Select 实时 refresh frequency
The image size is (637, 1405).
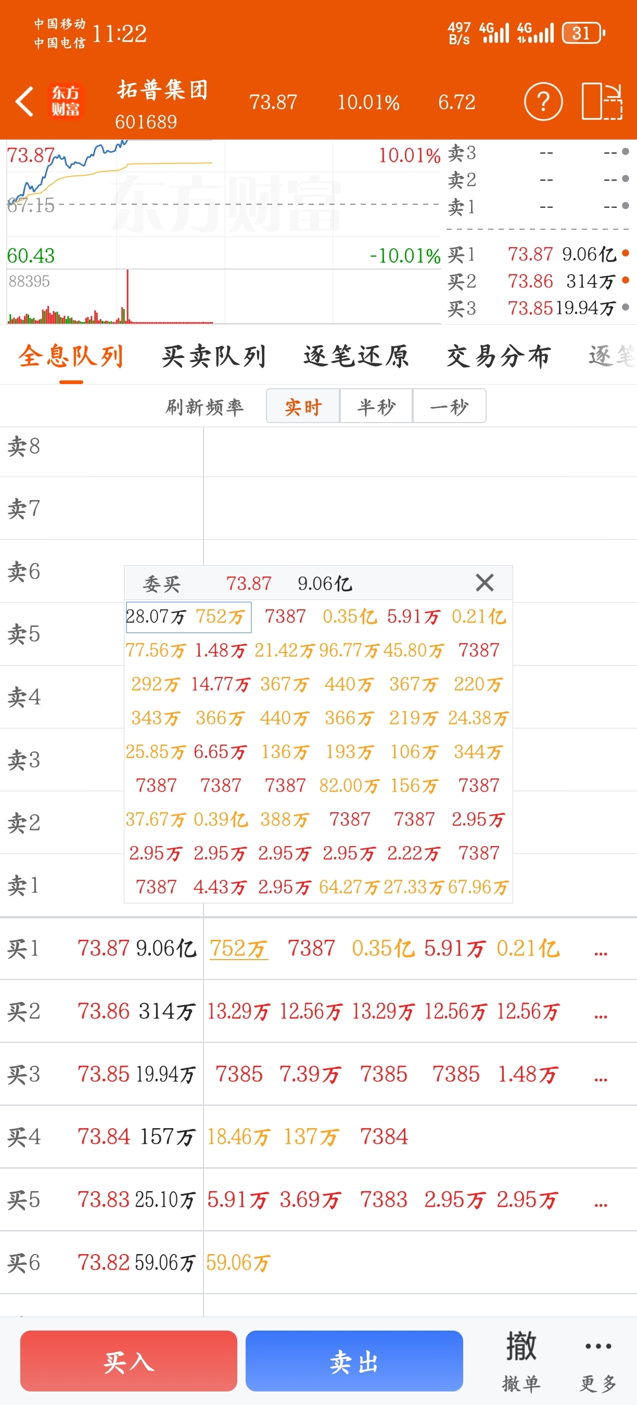click(x=303, y=406)
